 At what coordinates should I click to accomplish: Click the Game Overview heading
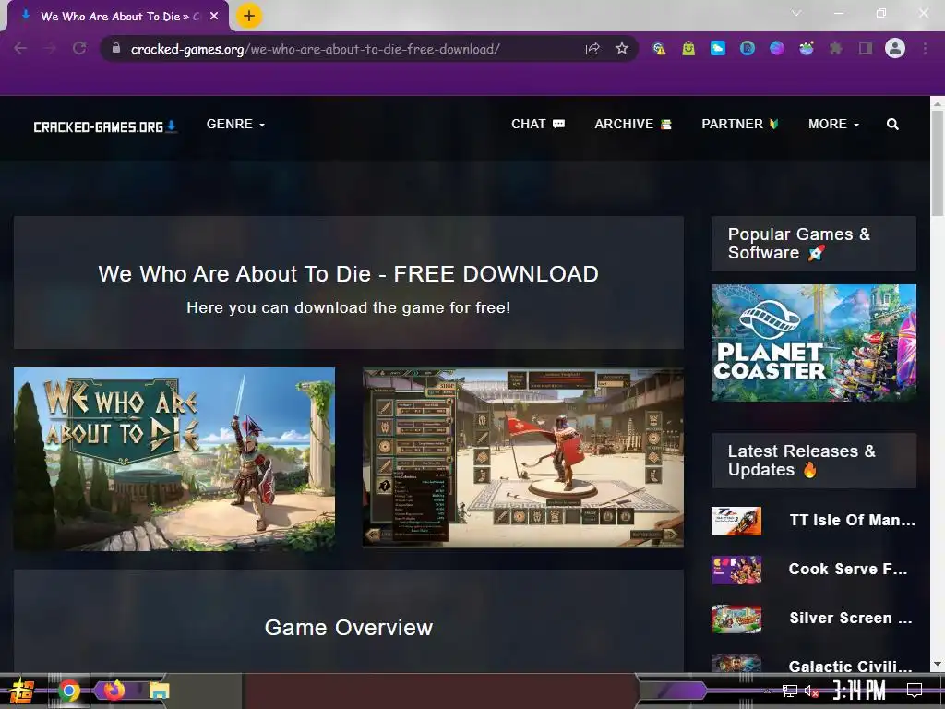(348, 628)
